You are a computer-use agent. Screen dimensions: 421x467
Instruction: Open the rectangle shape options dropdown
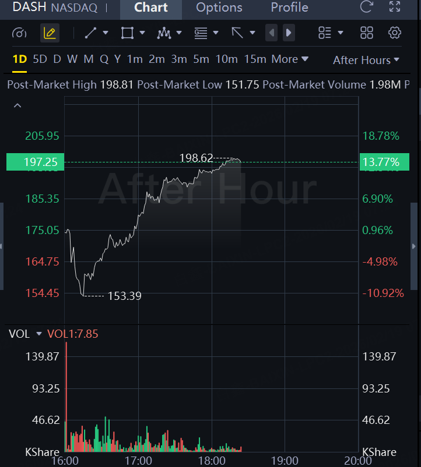point(142,33)
